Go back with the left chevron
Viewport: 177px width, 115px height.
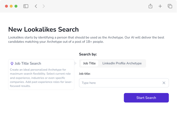[36, 6]
